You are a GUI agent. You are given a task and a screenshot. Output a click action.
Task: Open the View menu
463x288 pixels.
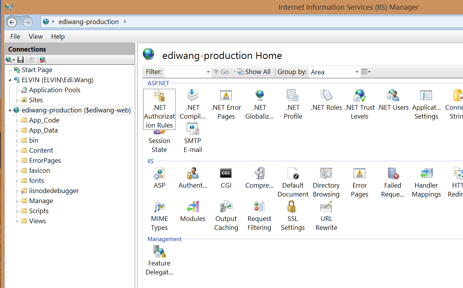point(36,36)
